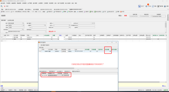
Task: Expand the delivery method dropdown
Action: click(x=91, y=23)
